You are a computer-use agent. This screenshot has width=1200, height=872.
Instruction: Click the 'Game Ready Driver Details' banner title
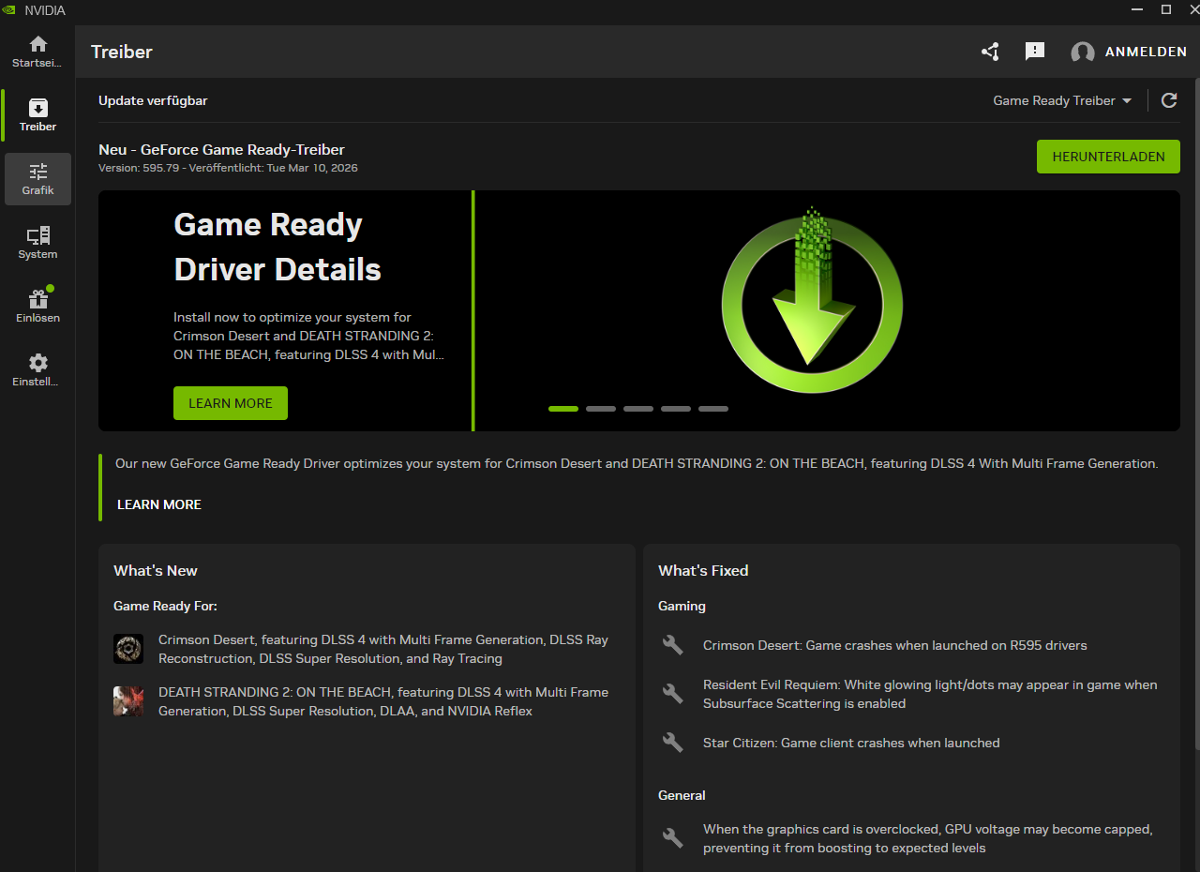click(x=277, y=248)
